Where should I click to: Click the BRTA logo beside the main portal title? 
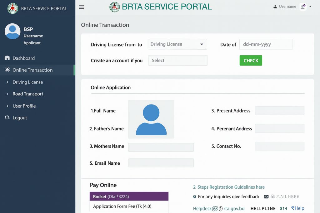coord(114,7)
